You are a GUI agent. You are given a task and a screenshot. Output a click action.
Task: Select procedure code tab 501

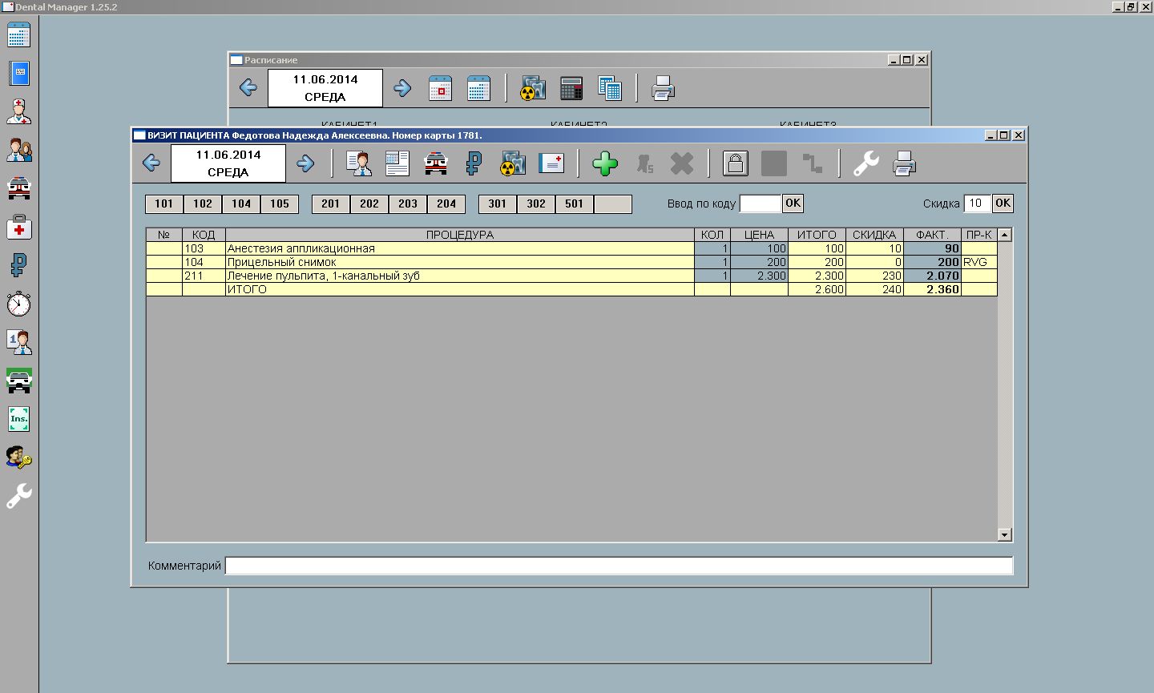click(575, 204)
